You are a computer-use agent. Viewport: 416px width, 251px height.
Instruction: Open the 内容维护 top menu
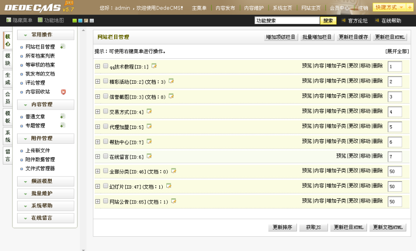coord(254,8)
